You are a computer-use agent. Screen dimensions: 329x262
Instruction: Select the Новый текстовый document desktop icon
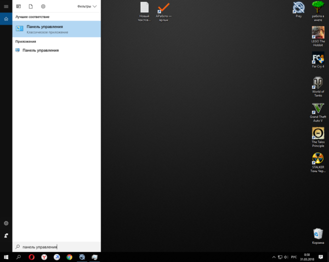pos(144,12)
